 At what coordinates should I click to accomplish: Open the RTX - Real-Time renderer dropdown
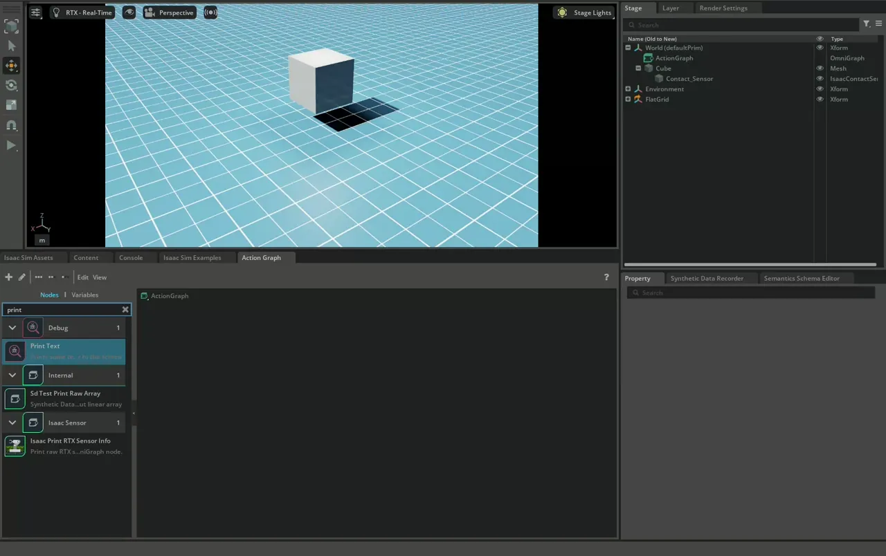[82, 12]
